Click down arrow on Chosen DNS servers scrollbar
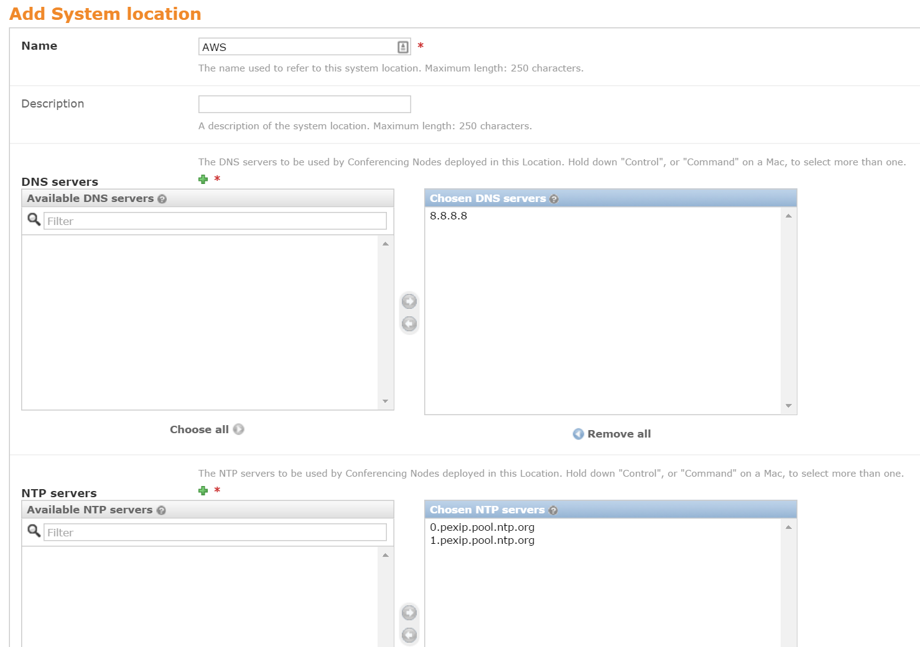 point(788,406)
